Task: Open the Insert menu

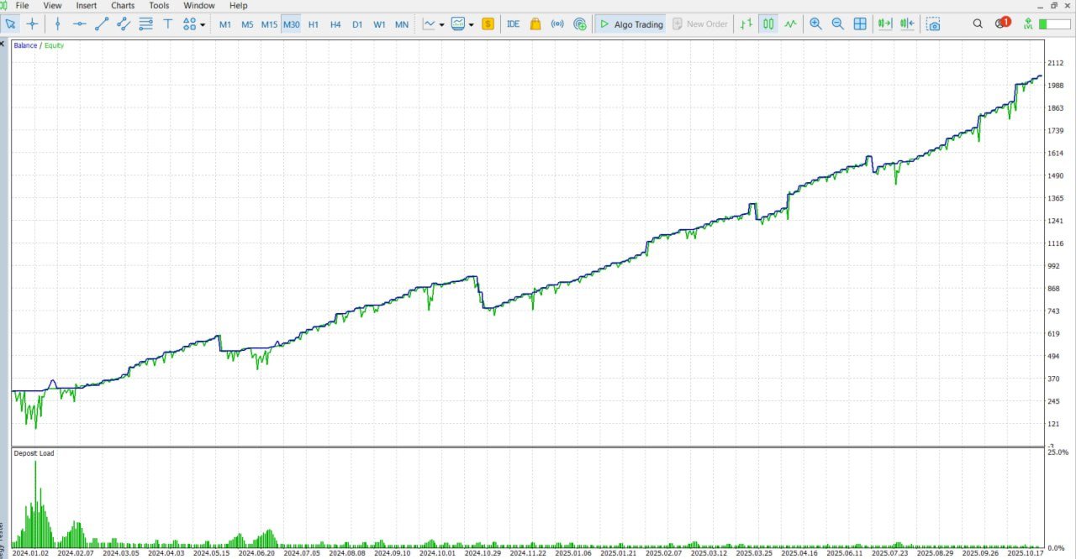Action: pos(87,5)
